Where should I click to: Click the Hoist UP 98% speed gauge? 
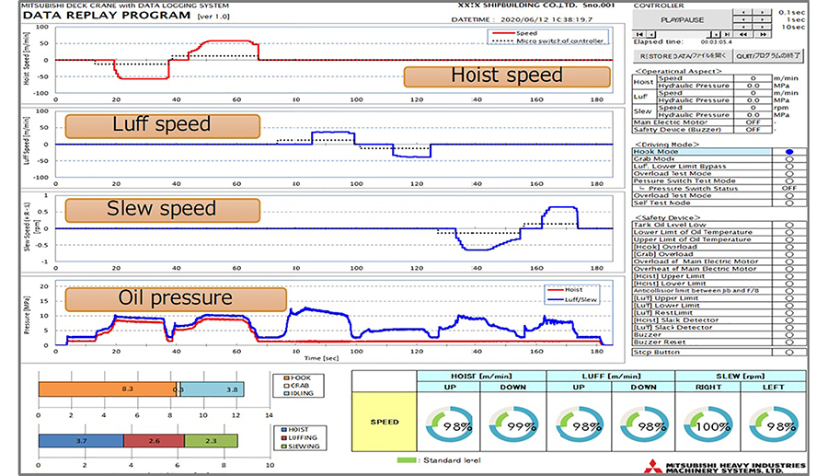(448, 424)
